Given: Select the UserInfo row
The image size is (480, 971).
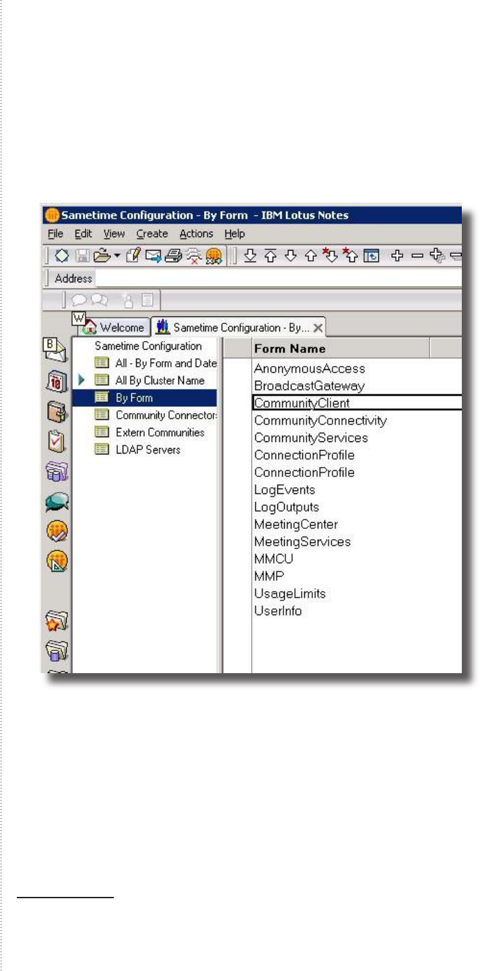Looking at the screenshot, I should point(357,611).
